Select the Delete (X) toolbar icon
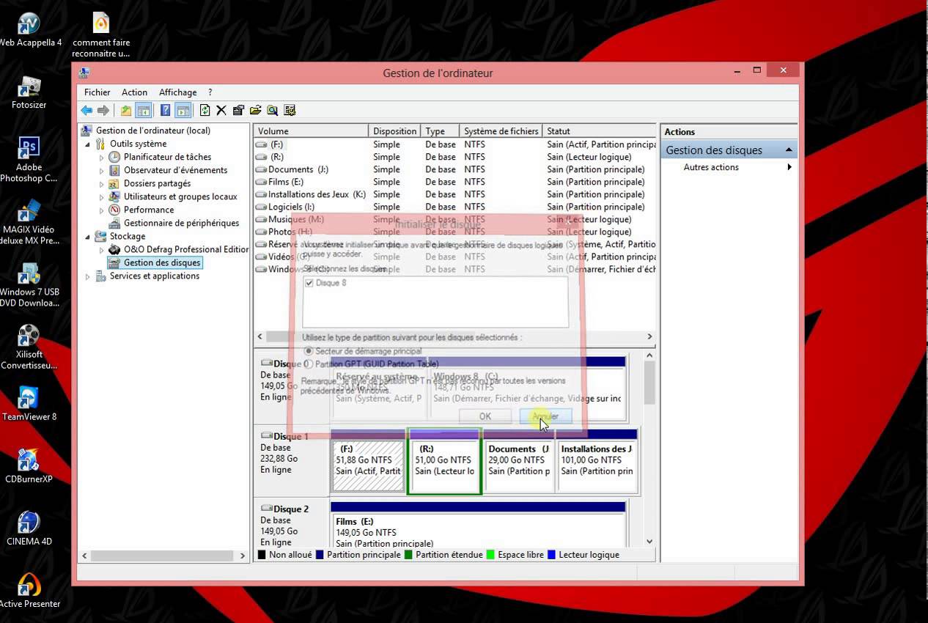The height and width of the screenshot is (623, 928). pyautogui.click(x=221, y=110)
